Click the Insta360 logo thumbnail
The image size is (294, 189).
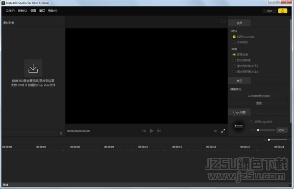tap(239, 126)
